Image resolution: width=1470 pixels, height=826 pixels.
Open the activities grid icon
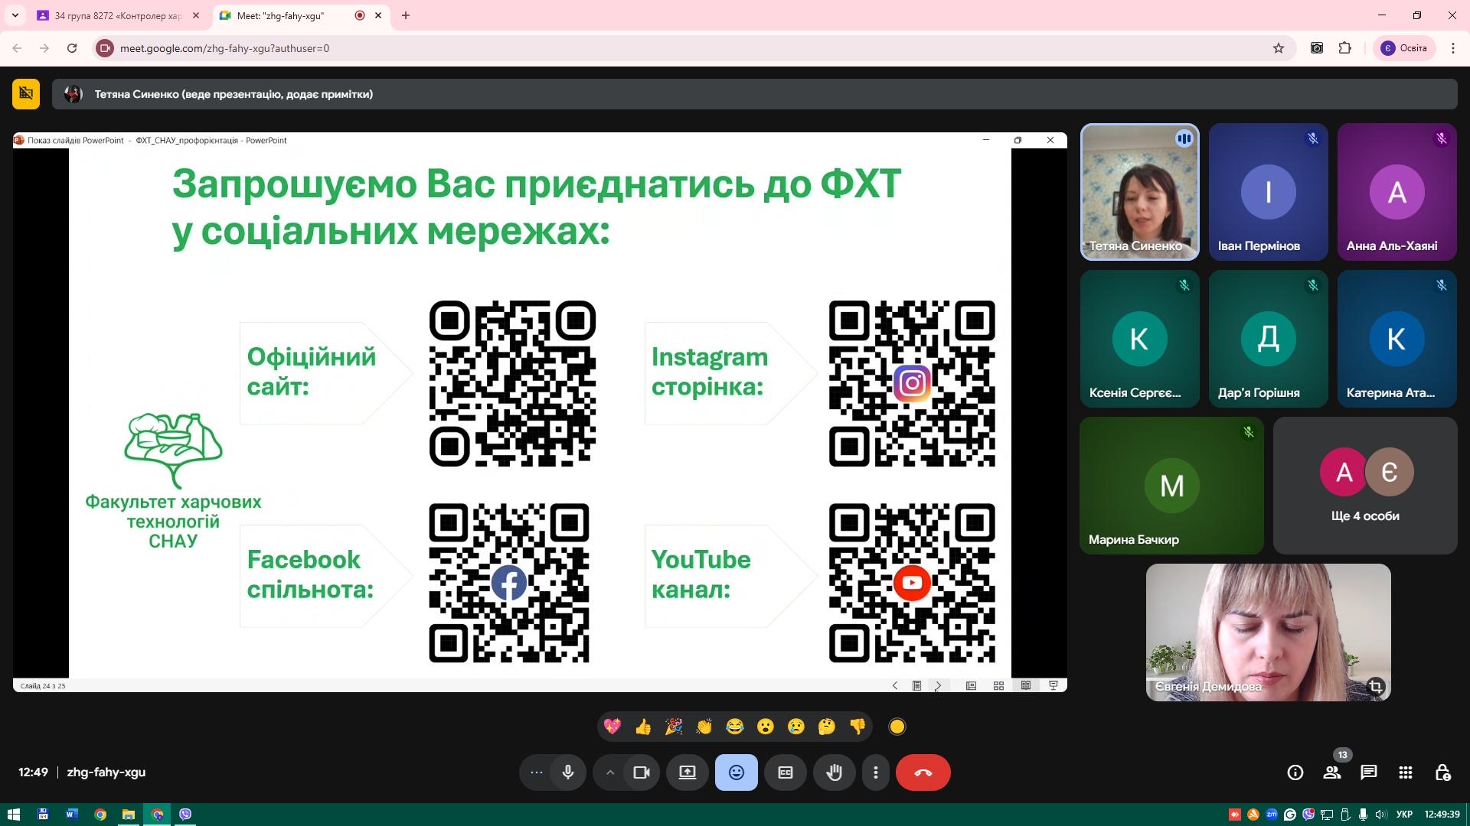point(1405,772)
